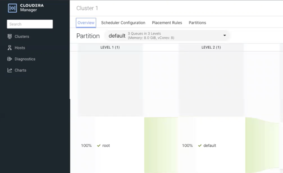Open the Diagnostics icon in sidebar
283x173 pixels.
10,59
